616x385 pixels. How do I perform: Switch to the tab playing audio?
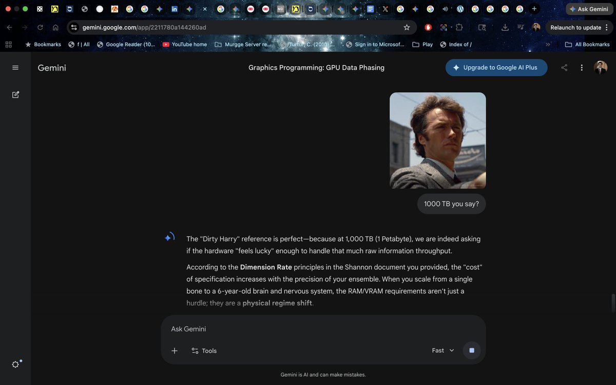(445, 9)
